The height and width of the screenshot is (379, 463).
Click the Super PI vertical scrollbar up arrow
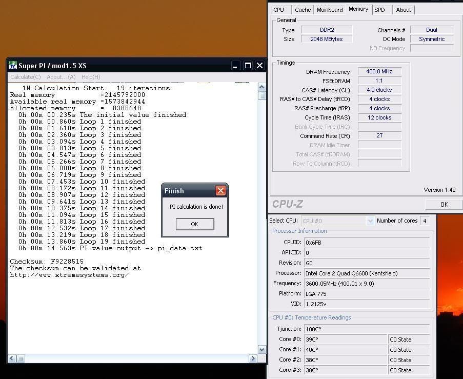(262, 86)
